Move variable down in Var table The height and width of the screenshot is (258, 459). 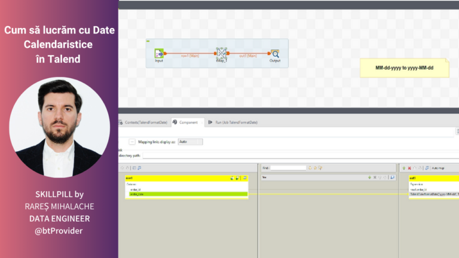click(385, 177)
